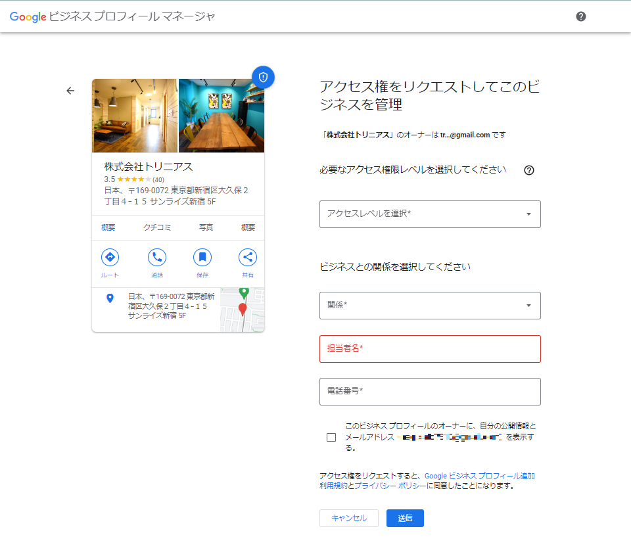The image size is (631, 556).
Task: Open access level help question icon
Action: coord(528,170)
